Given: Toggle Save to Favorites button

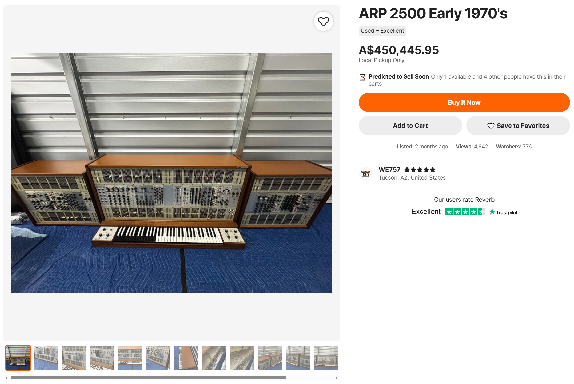Looking at the screenshot, I should click(x=518, y=126).
